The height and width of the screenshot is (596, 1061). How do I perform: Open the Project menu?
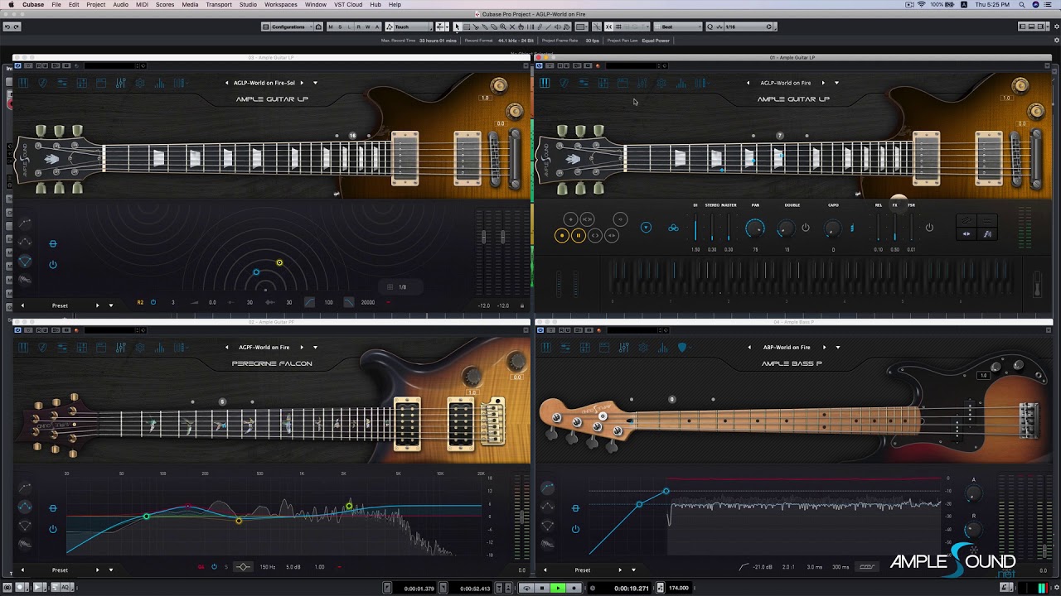96,4
